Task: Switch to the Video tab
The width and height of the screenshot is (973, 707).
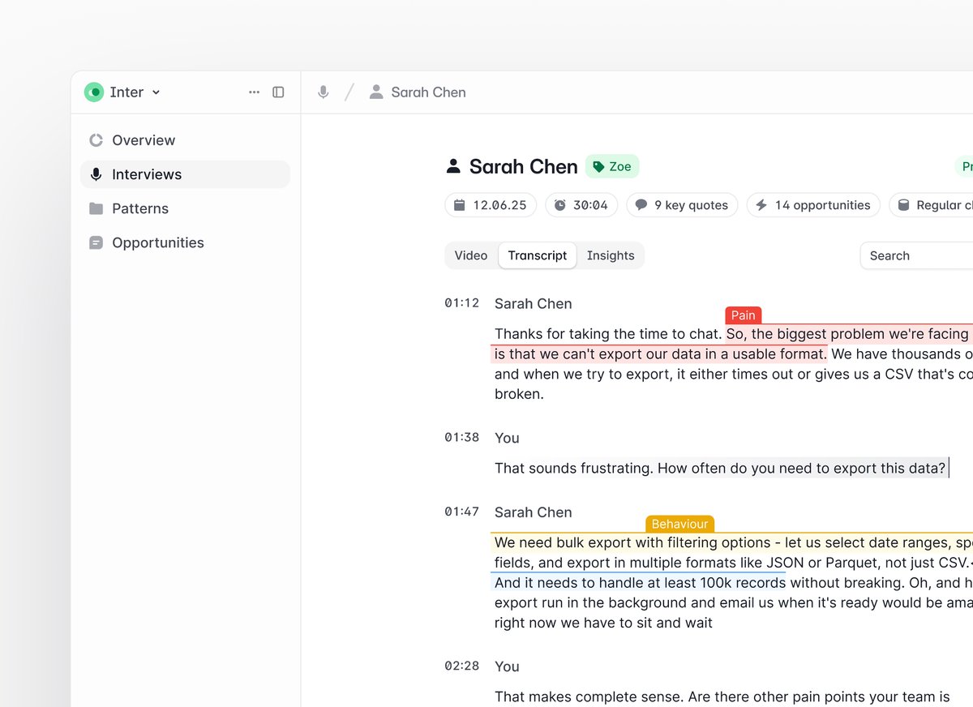Action: [471, 255]
